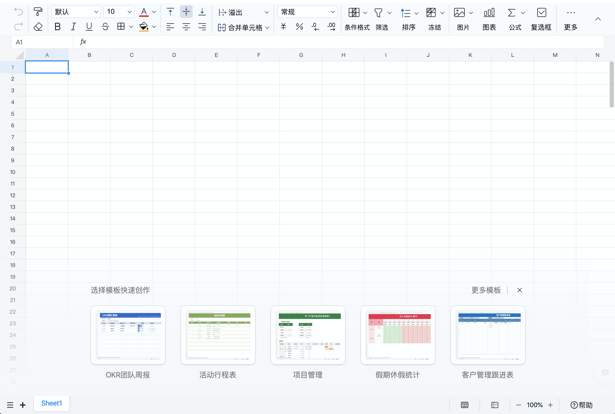The width and height of the screenshot is (615, 414).
Task: Click the redo arrow icon
Action: click(x=19, y=26)
